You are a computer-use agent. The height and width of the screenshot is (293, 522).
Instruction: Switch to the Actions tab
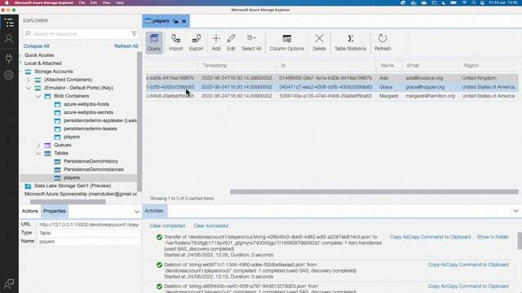click(30, 212)
